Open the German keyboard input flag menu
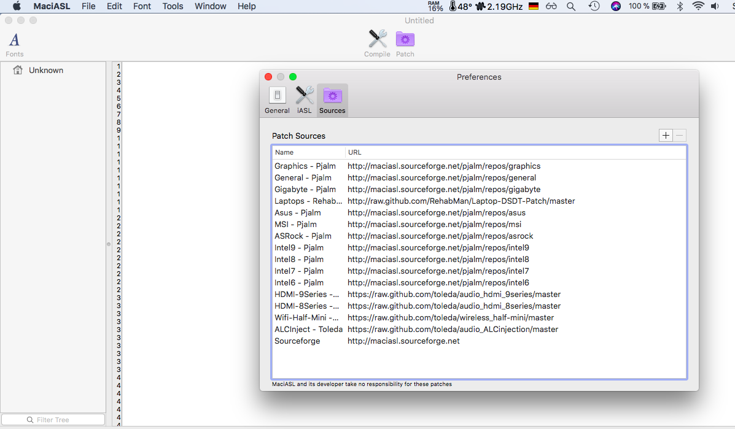The height and width of the screenshot is (429, 735). click(x=534, y=6)
